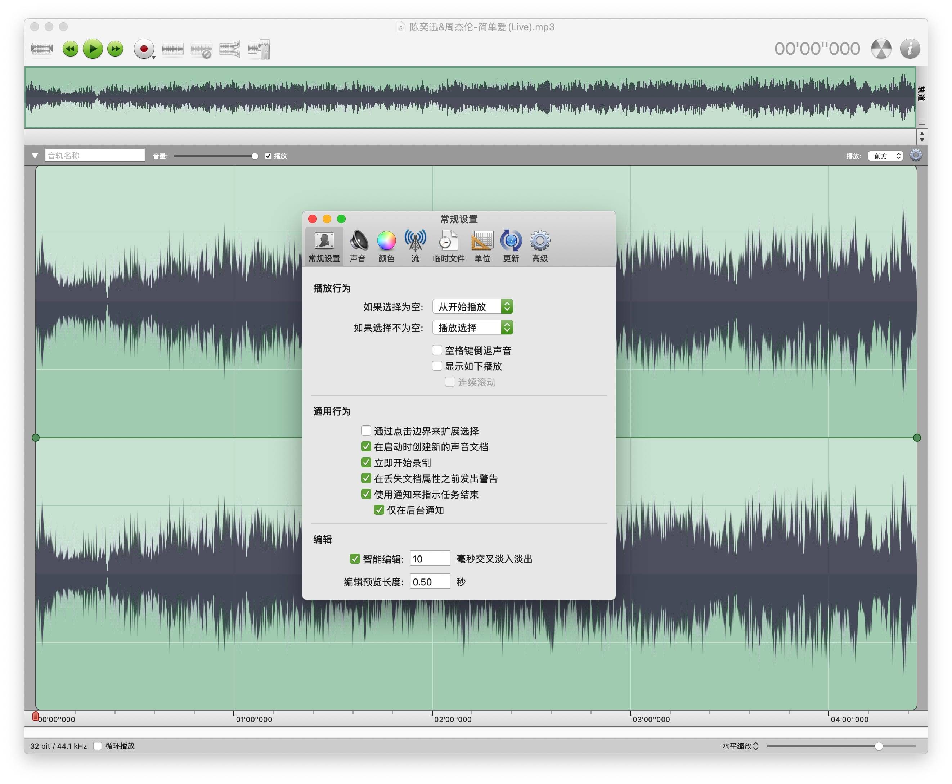Open the 如果选择不为空 dropdown menu
Viewport: 952px width, 784px height.
[472, 328]
